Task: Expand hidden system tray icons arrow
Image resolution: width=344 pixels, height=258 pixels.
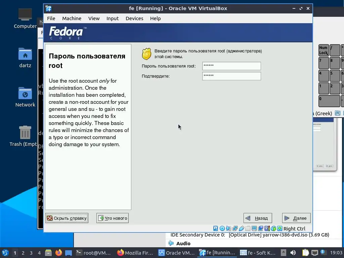Action: click(284, 253)
